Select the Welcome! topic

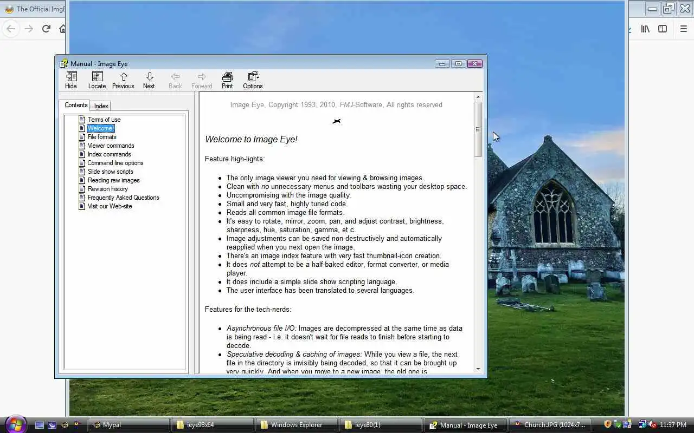pyautogui.click(x=101, y=128)
